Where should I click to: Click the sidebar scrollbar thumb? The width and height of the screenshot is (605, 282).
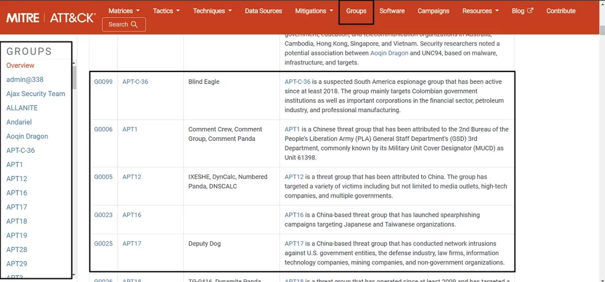[74, 77]
